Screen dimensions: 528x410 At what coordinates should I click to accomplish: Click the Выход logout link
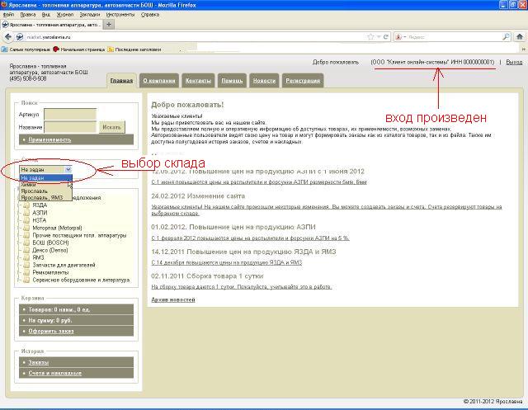[x=513, y=63]
